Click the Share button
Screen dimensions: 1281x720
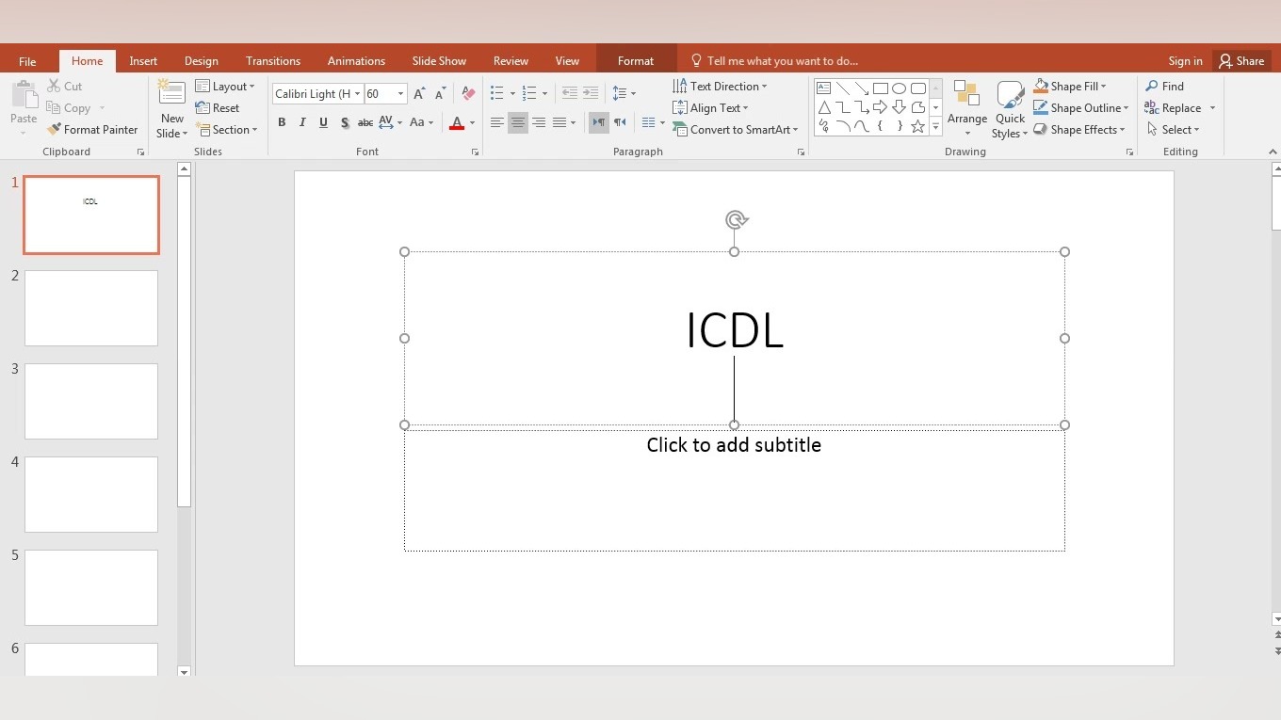1241,61
